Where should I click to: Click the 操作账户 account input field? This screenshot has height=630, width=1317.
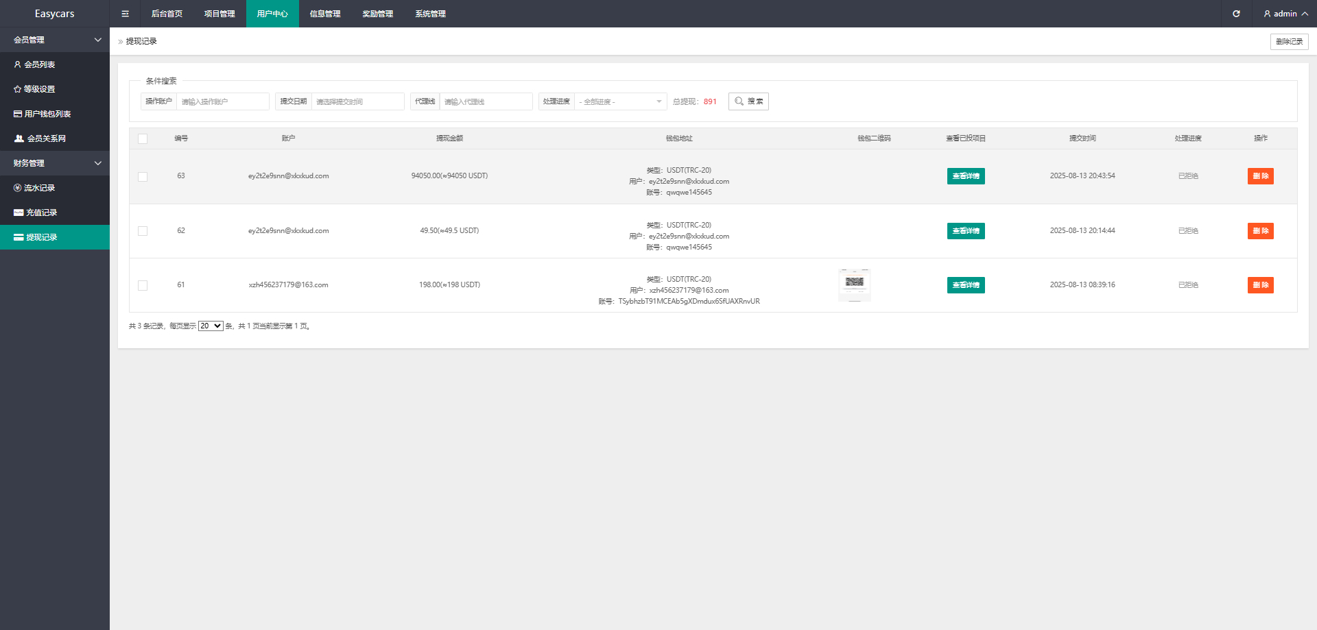(x=222, y=101)
